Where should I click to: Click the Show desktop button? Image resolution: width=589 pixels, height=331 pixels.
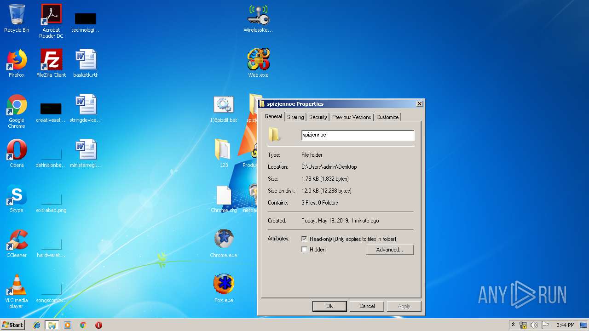tap(584, 325)
